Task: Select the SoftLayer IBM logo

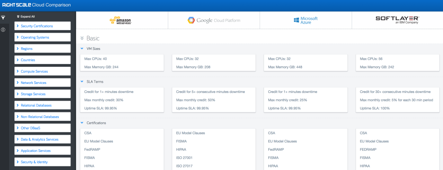Action: tap(397, 20)
